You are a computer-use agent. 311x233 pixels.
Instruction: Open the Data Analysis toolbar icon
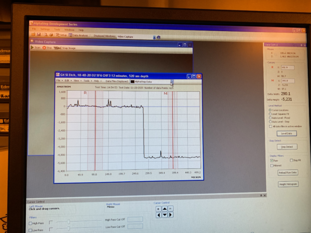[x=70, y=35]
